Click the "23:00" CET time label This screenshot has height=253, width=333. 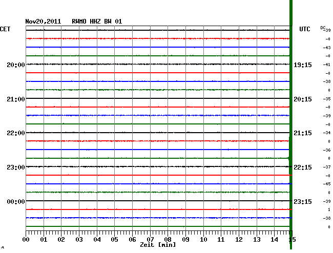(x=16, y=167)
